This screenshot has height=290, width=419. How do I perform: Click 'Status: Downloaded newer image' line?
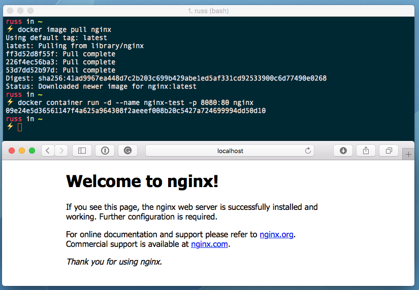(101, 86)
